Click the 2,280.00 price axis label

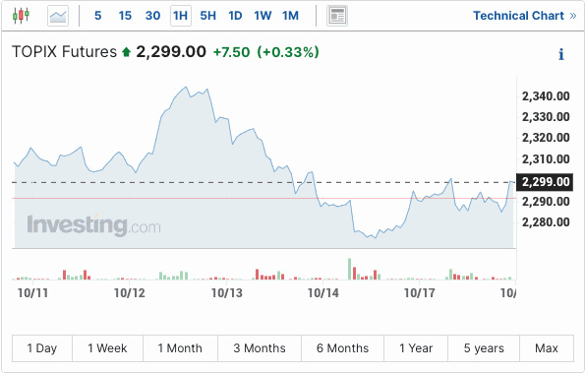point(546,222)
